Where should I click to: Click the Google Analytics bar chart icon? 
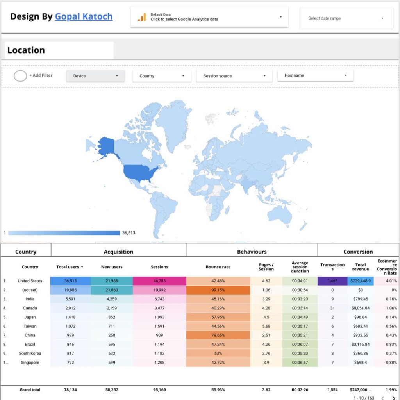(142, 17)
